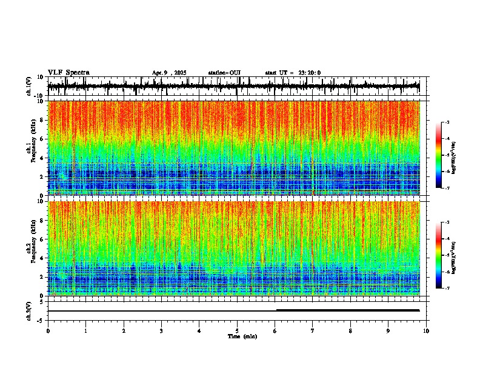Click the time axis tick label "5"
This screenshot has width=480, height=371.
[237, 331]
